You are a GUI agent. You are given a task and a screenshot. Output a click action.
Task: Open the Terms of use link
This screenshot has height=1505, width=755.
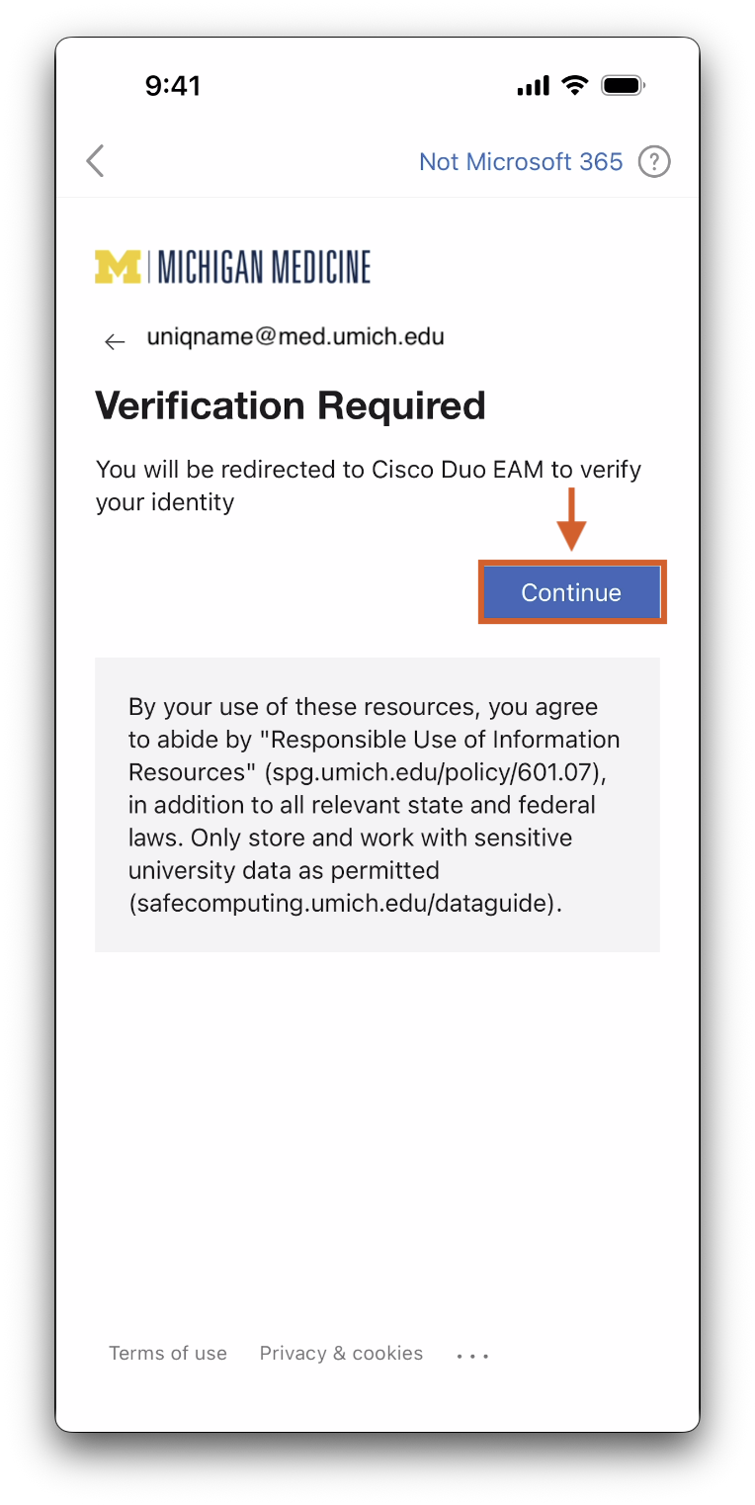coord(168,1353)
